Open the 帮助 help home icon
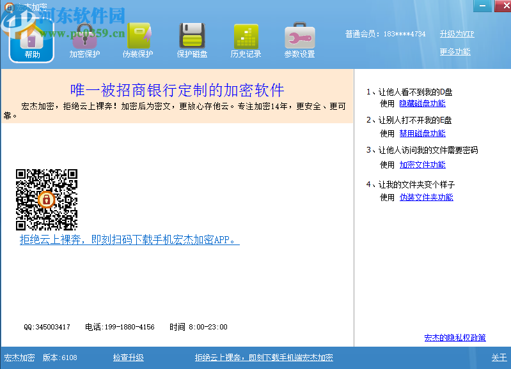Viewport: 511px width, 369px height. 31,41
